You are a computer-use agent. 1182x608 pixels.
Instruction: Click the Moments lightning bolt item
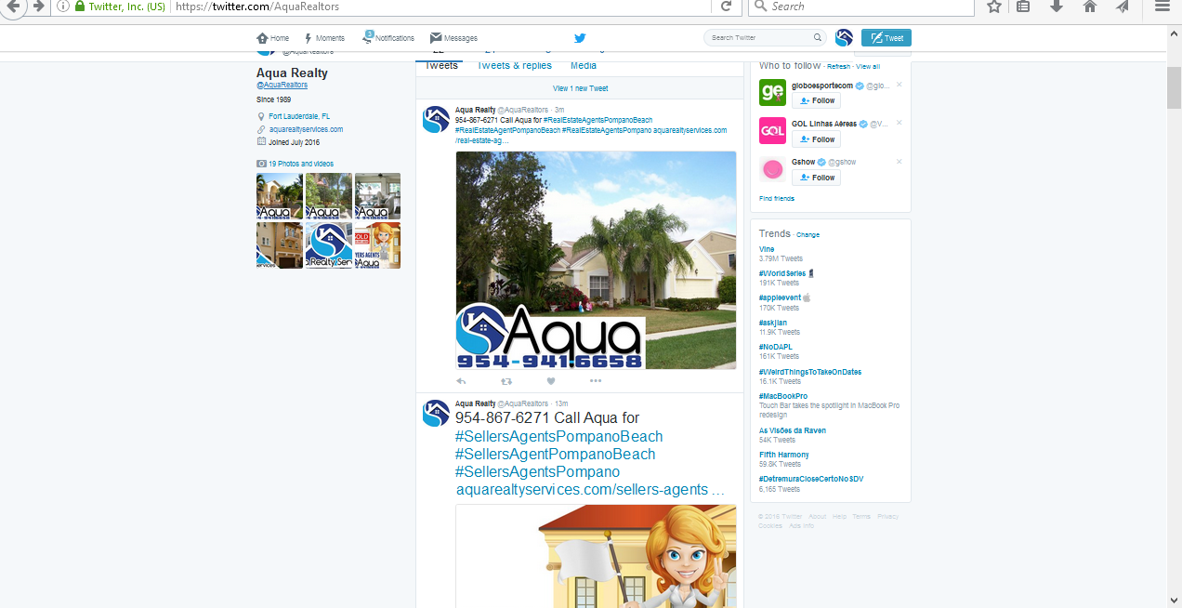(x=324, y=38)
